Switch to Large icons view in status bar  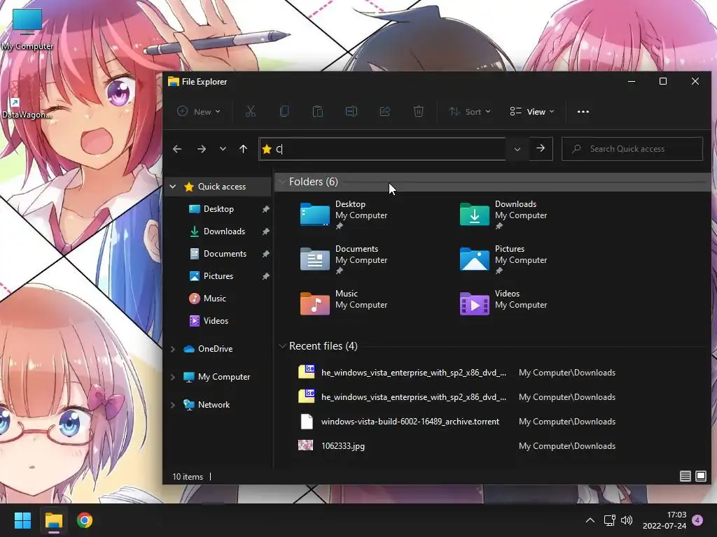click(x=700, y=476)
